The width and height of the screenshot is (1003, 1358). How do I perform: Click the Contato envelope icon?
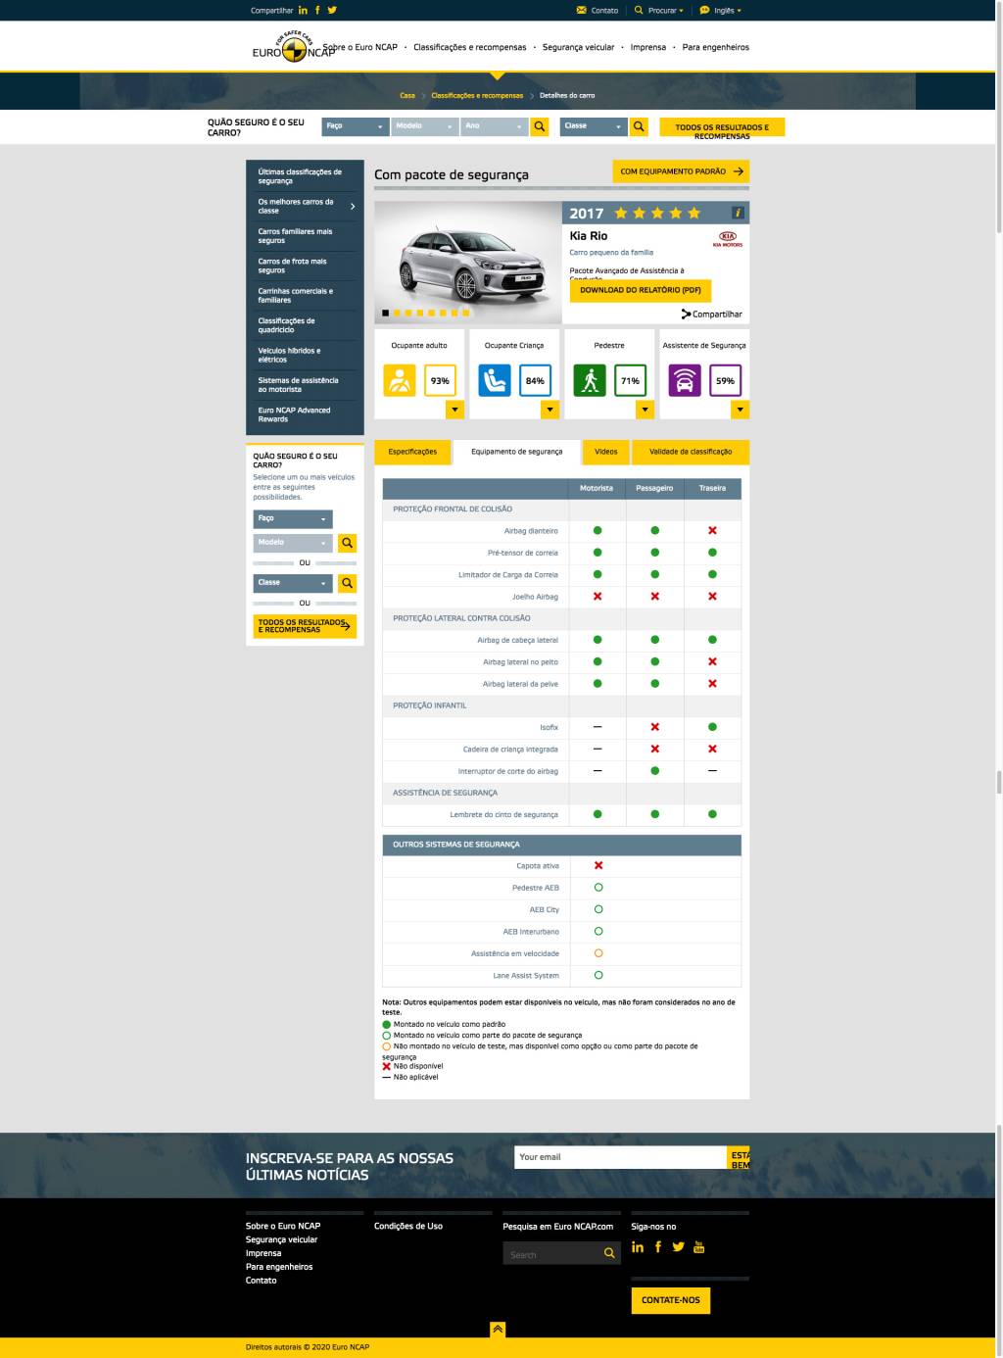point(582,11)
